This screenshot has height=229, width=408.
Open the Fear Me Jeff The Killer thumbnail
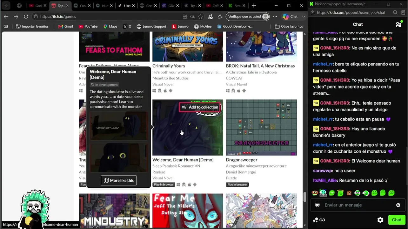[x=188, y=211]
